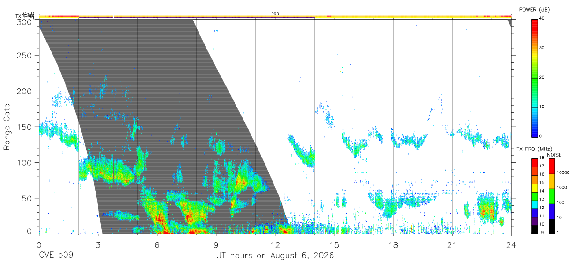
Task: Click the '250' tick on the Range Gate axis
Action: click(25, 55)
